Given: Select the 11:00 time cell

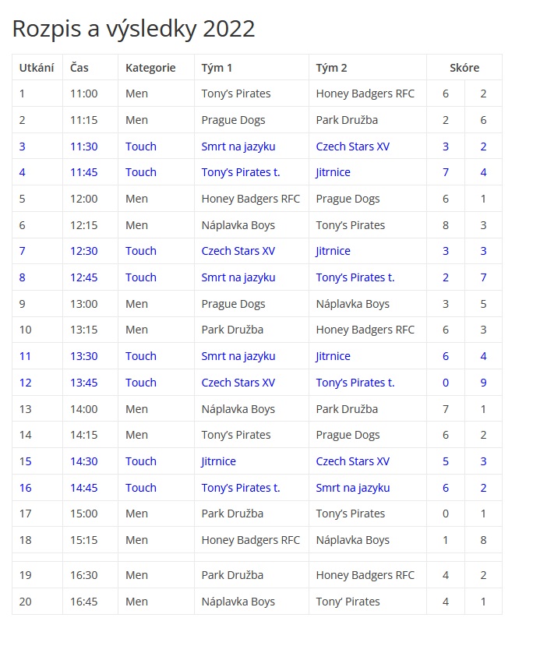Looking at the screenshot, I should point(84,94).
